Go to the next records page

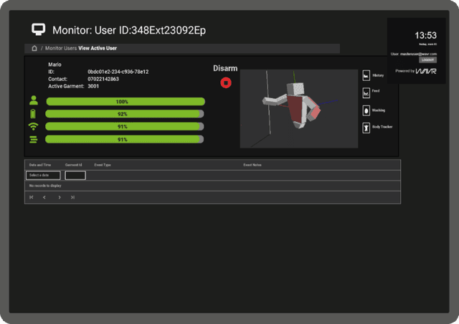coord(60,197)
